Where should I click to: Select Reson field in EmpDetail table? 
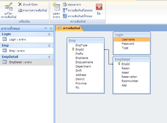(x=126, y=68)
